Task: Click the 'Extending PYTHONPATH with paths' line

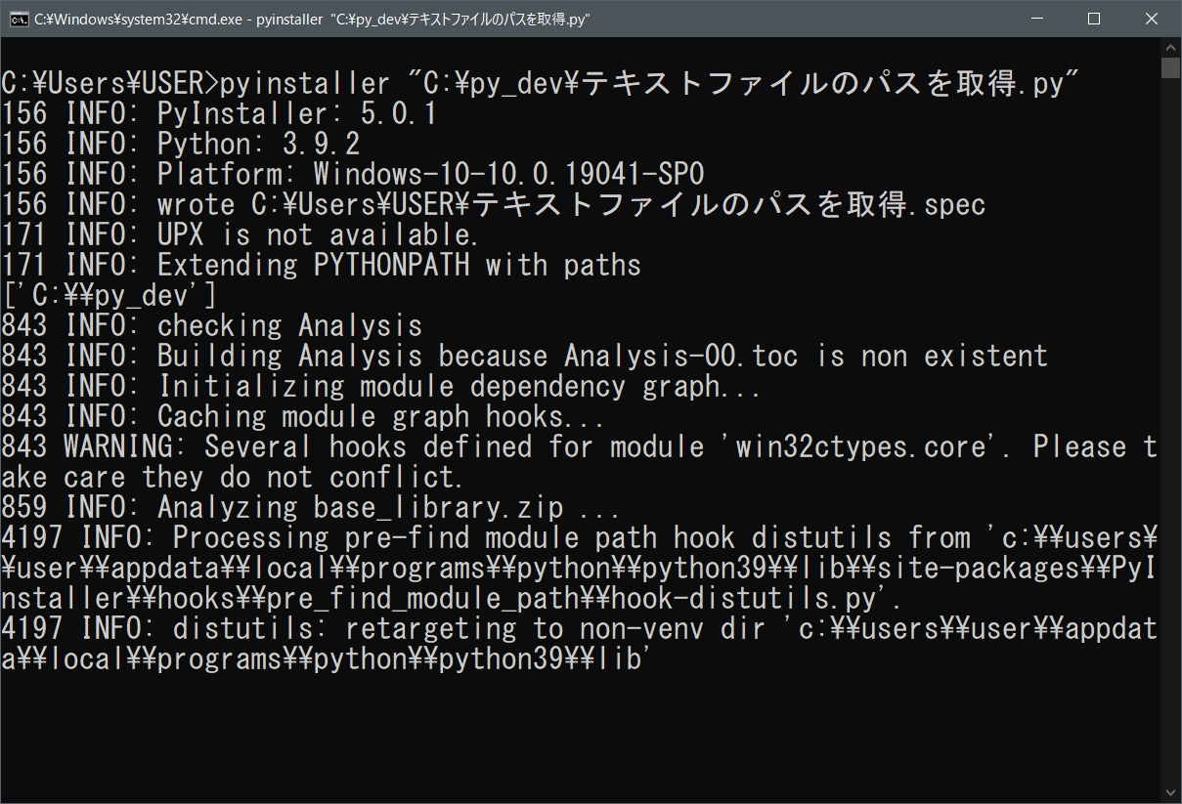Action: click(x=322, y=265)
